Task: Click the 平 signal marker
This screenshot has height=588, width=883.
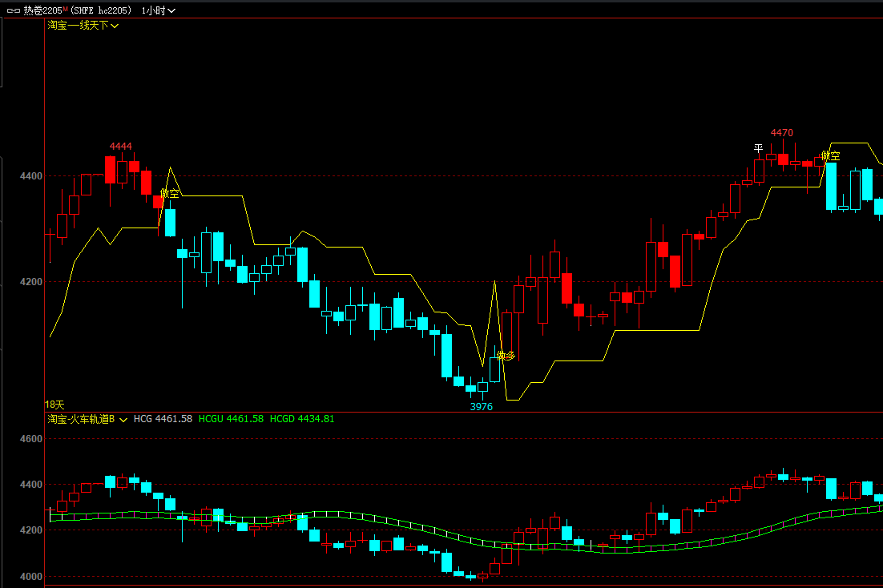Action: coord(759,148)
